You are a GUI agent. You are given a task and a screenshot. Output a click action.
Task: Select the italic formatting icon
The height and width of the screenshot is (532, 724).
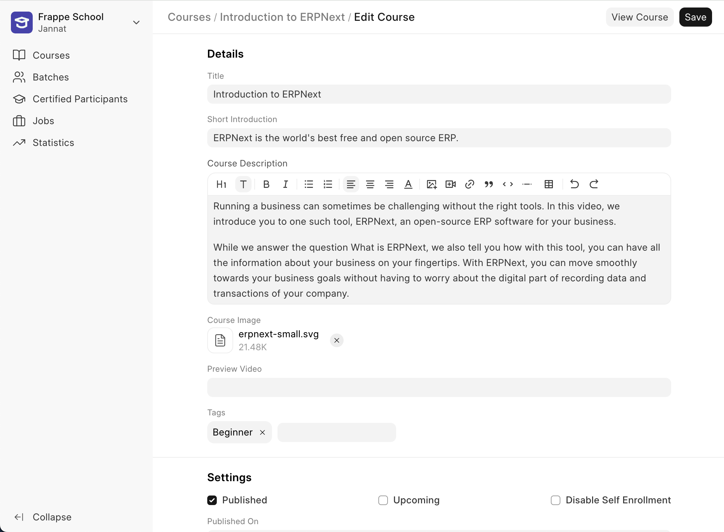pyautogui.click(x=286, y=184)
